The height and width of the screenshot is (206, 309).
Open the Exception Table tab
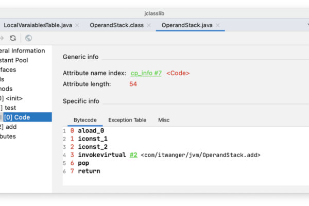point(127,120)
